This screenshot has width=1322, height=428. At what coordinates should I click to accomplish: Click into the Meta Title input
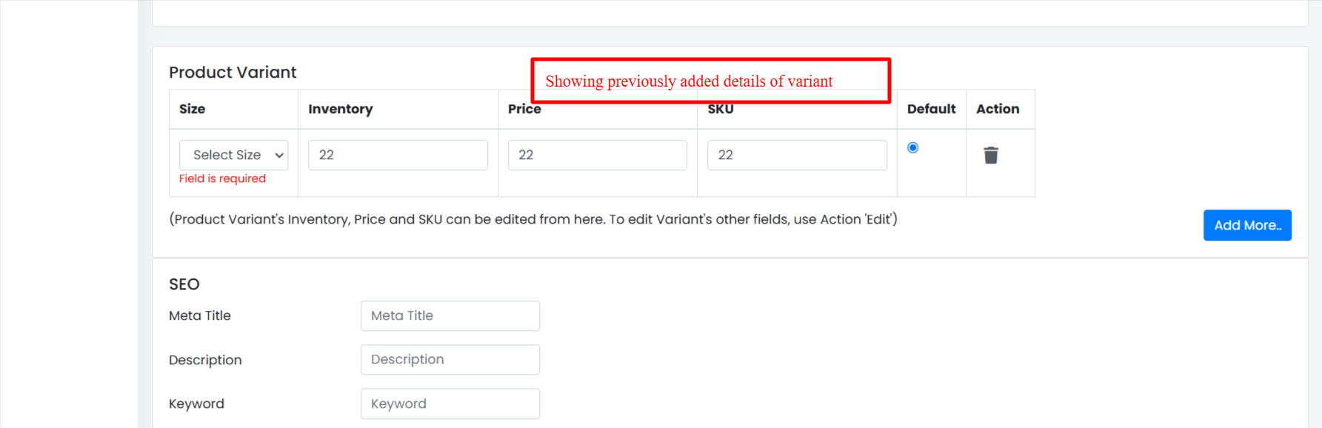pyautogui.click(x=450, y=315)
